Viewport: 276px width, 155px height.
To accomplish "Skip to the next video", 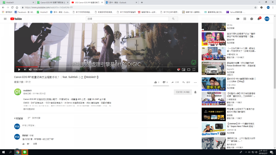I will 25,70.
